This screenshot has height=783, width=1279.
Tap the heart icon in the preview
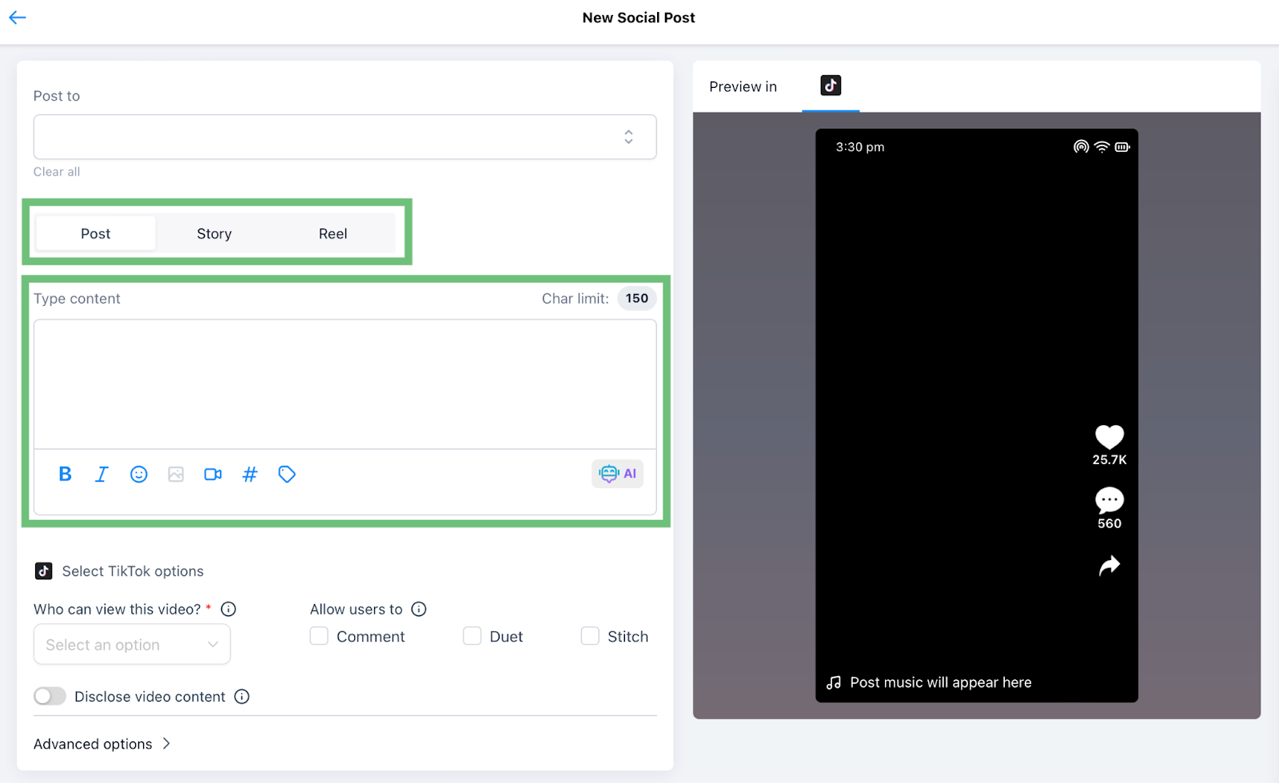(1110, 436)
